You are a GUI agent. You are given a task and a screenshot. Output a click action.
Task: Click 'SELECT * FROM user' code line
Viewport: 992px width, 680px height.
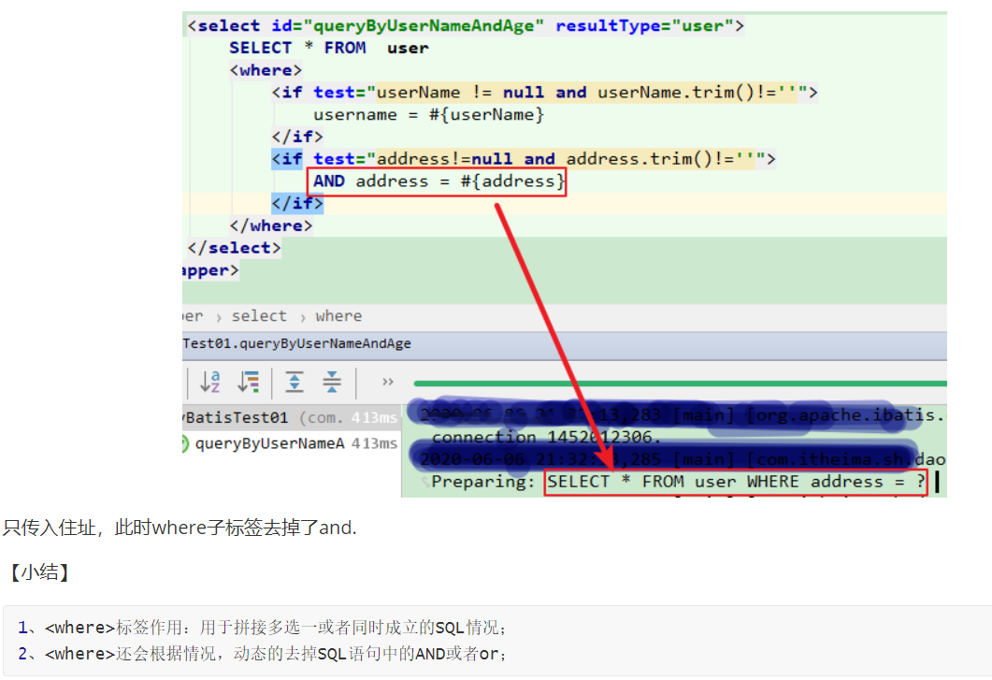pyautogui.click(x=329, y=48)
